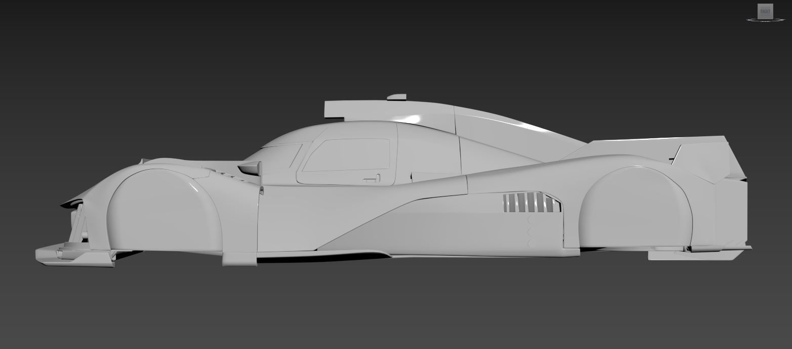Screen dimensions: 792x349
Task: Click the ViewCube compass ring
Action: 765,20
